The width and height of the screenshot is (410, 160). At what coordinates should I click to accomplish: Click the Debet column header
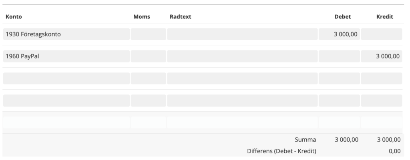[x=342, y=17]
